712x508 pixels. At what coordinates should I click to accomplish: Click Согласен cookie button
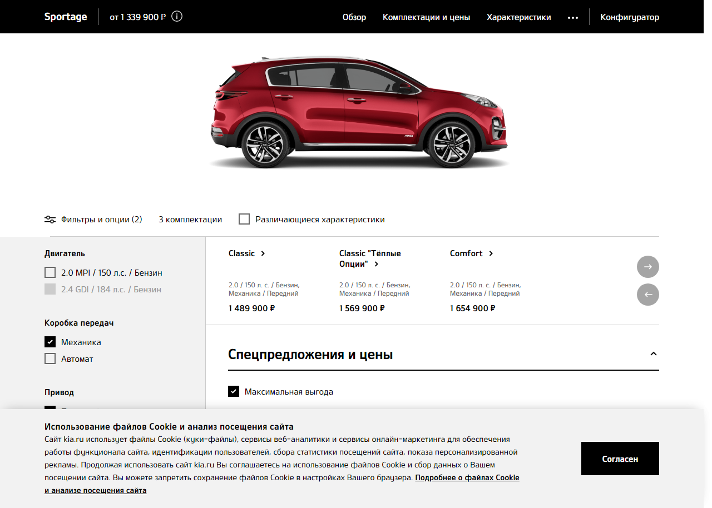point(620,459)
